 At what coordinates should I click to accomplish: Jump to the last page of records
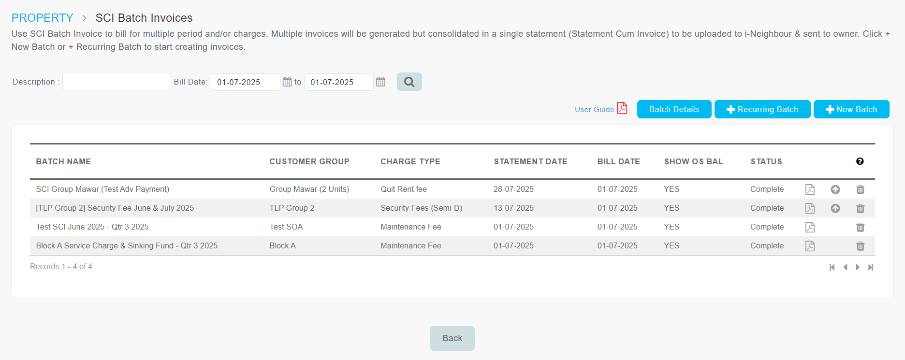pyautogui.click(x=871, y=267)
